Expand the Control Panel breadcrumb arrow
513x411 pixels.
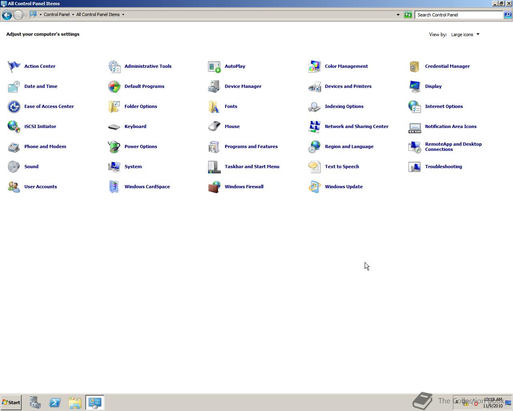click(x=73, y=14)
